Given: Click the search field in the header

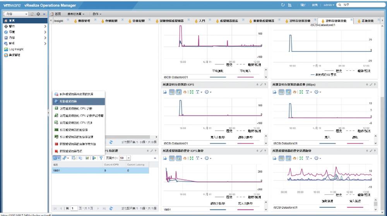Looking at the screenshot, I should 361,5.
